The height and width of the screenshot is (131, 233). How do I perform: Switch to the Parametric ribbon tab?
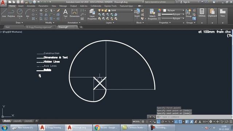click(x=43, y=6)
